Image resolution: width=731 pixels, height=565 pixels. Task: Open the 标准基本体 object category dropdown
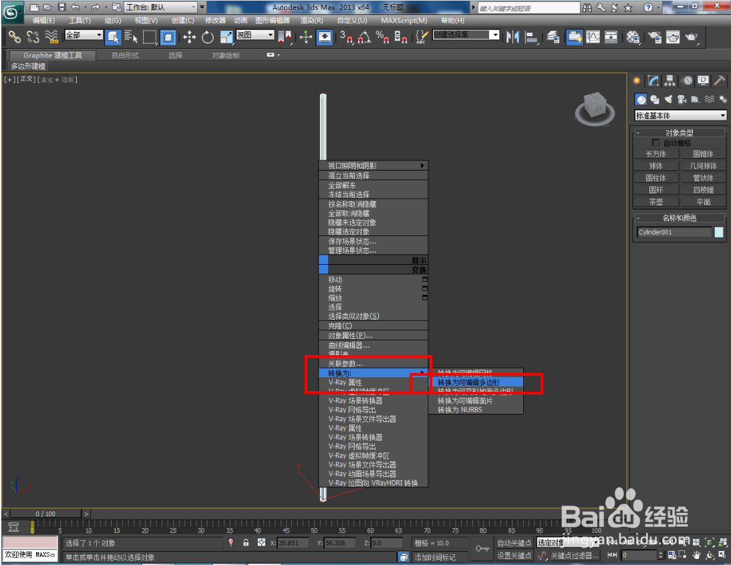tap(680, 114)
